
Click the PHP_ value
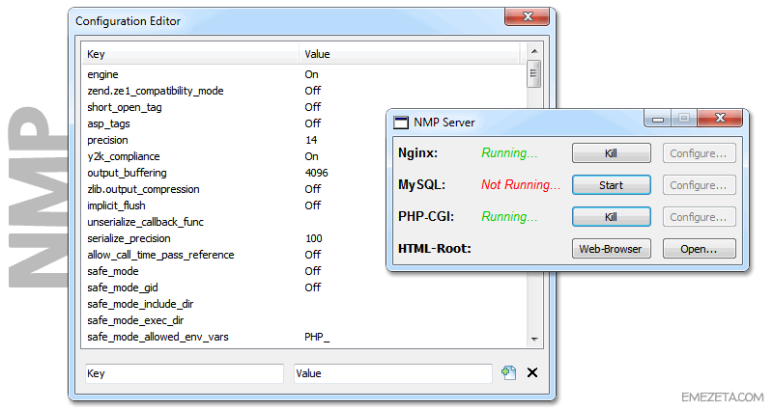(x=317, y=337)
